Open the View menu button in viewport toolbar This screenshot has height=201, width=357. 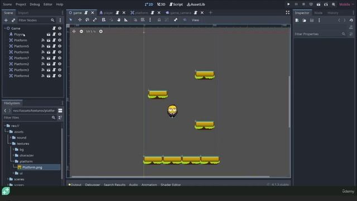[x=195, y=20]
